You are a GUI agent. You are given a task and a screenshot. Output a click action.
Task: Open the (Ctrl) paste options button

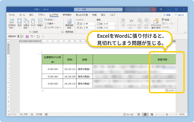click(x=170, y=90)
